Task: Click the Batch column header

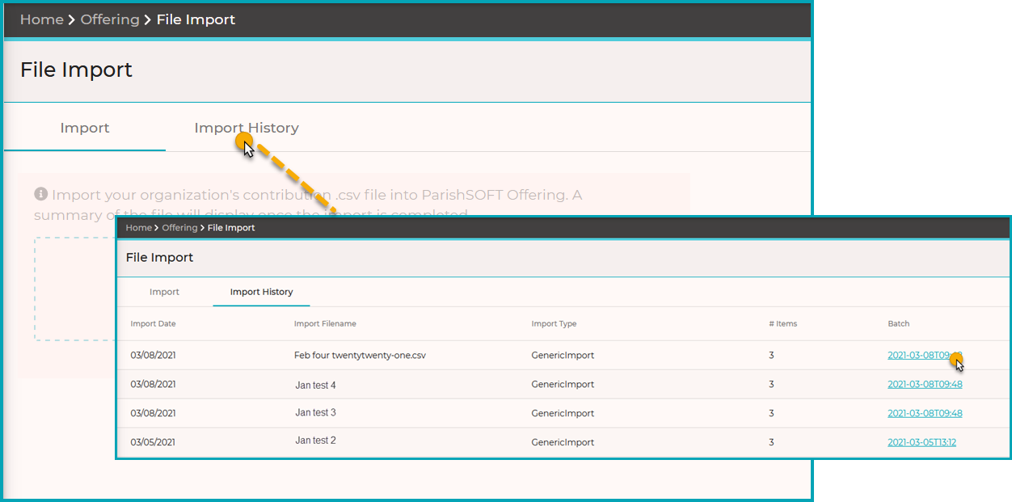Action: tap(898, 323)
